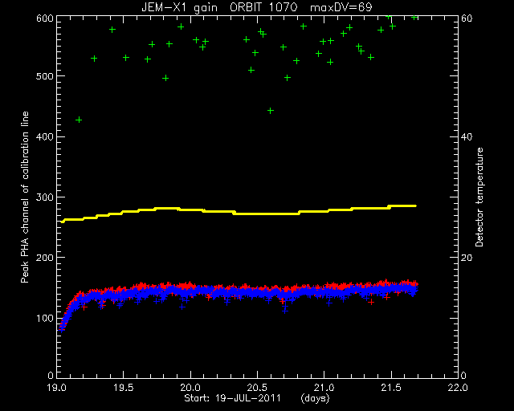Click the 300 tick label on left axis
Viewport: 514px width, 411px height.
(x=45, y=197)
